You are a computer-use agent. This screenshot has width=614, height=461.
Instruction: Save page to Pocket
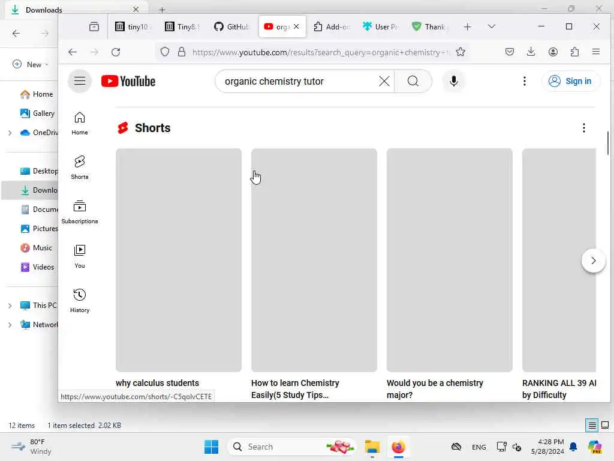point(509,52)
